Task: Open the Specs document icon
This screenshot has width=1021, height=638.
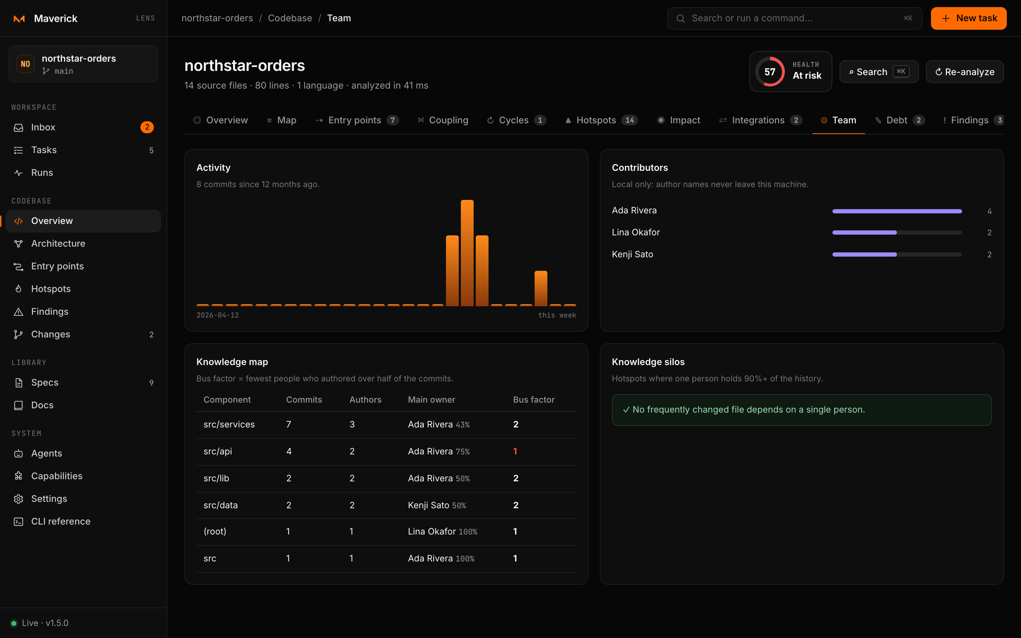Action: [18, 383]
